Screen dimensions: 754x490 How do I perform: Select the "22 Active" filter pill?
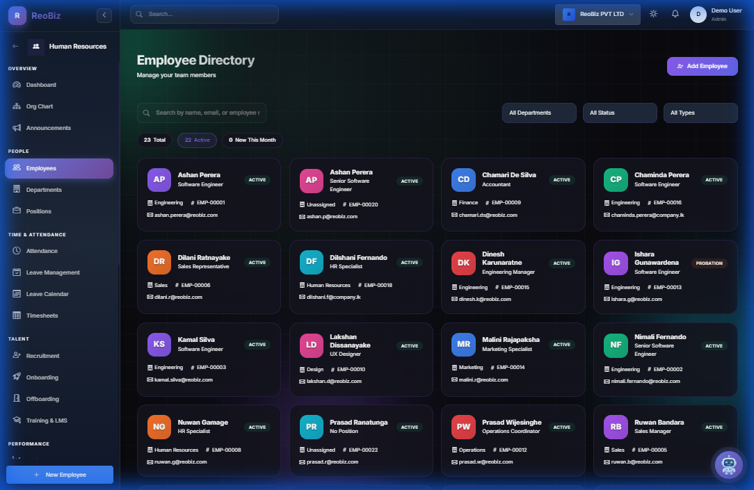pos(196,140)
